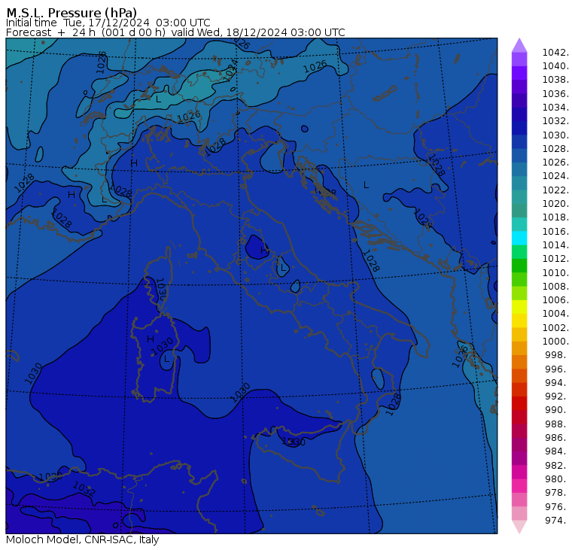Click the '1042.' legend value
Image resolution: width=572 pixels, height=550 pixels.
pyautogui.click(x=555, y=53)
